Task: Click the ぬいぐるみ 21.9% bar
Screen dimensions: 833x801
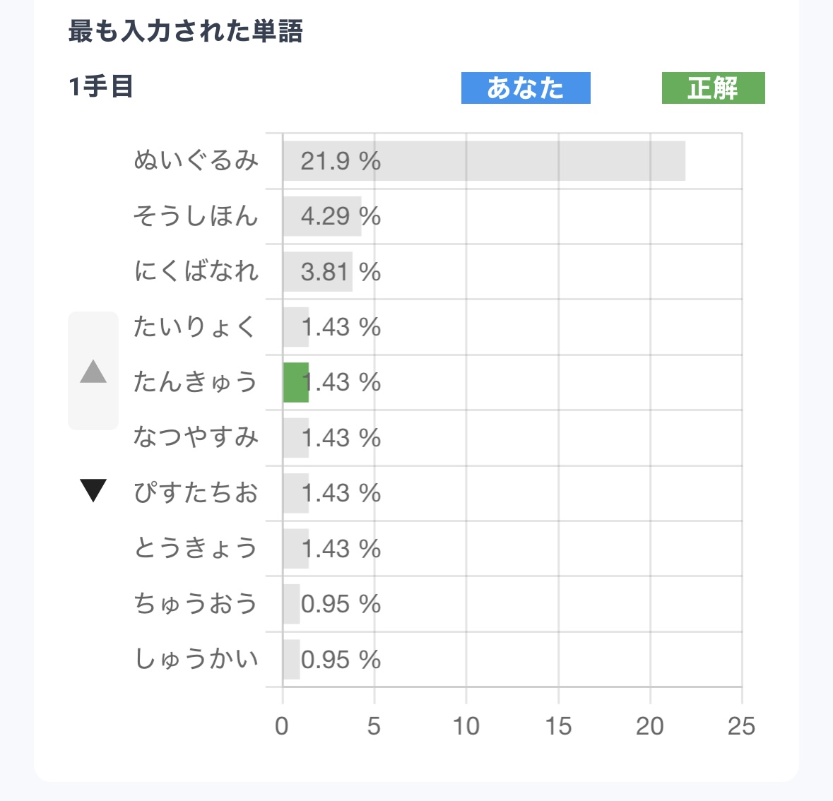Action: coord(484,161)
